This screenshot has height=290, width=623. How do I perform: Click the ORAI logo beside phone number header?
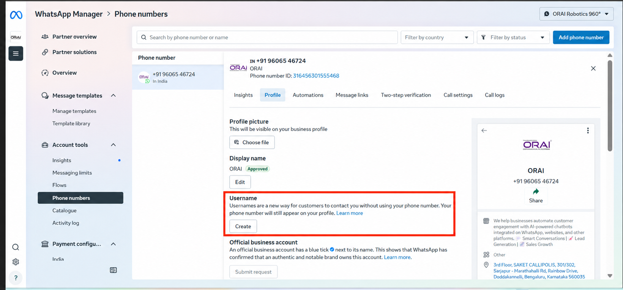[238, 68]
